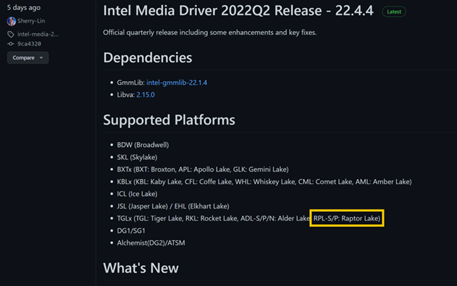
Task: Click the 'GmmLib:' label text
Action: tap(130, 83)
